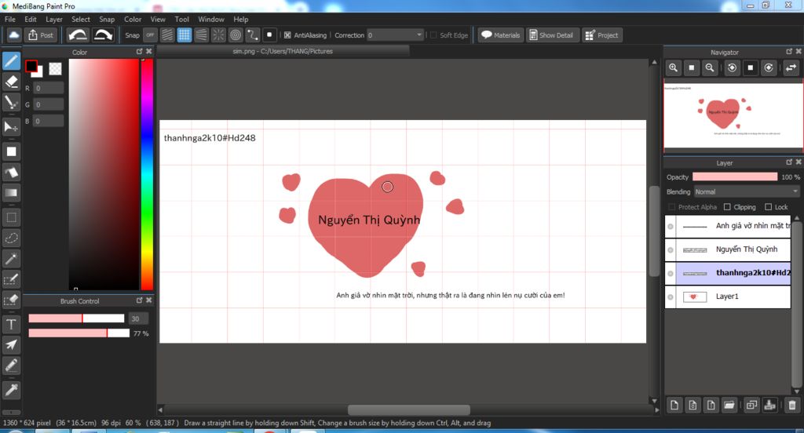Screen dimensions: 804x433
Task: Undock the Color panel
Action: click(x=140, y=51)
